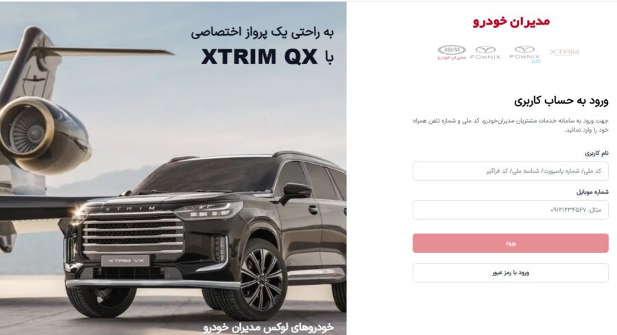617x335 pixels.
Task: Choose ورود با رمز عبور password login
Action: [510, 273]
